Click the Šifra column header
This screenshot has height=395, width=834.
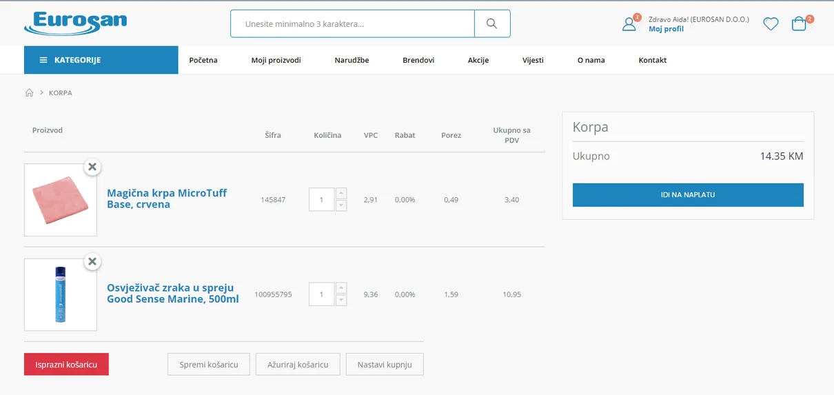[x=273, y=135]
